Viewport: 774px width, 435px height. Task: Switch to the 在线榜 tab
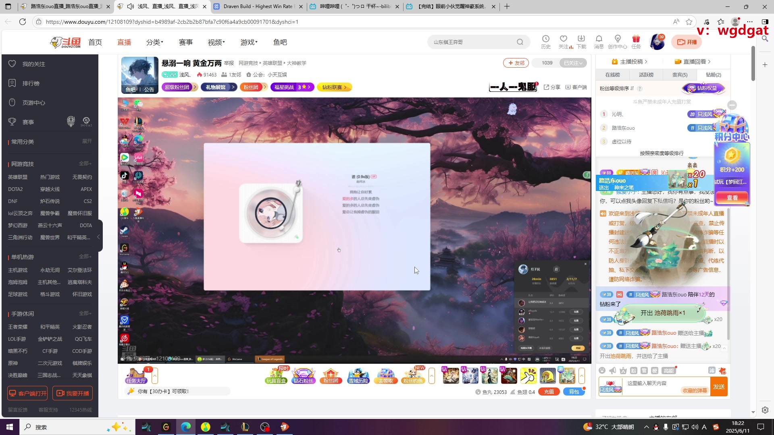(x=612, y=75)
